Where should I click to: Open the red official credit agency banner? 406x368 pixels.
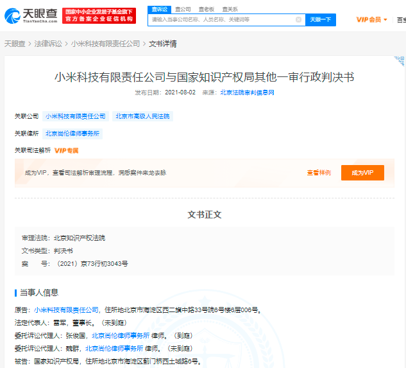coord(99,15)
